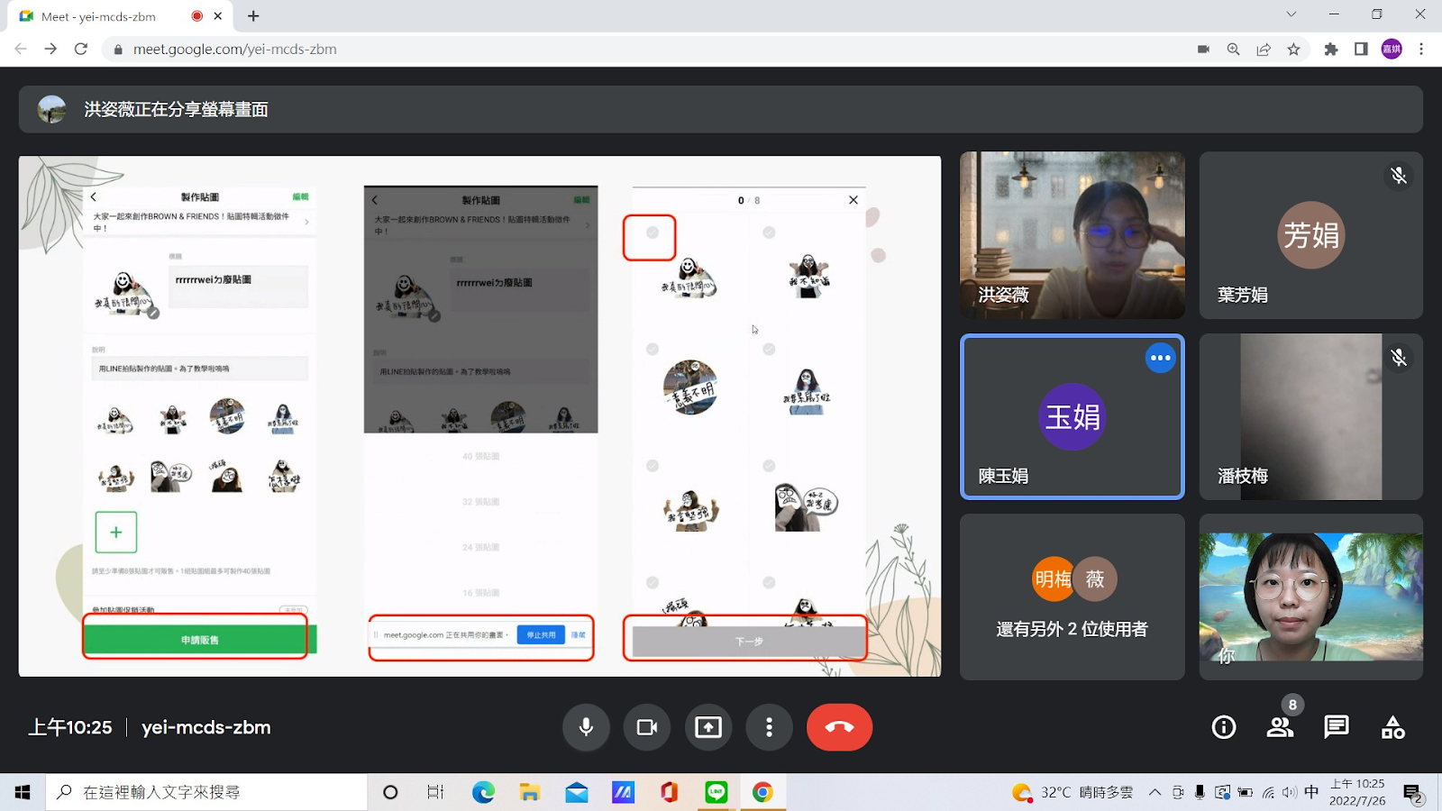Open the chat panel
This screenshot has height=811, width=1442.
pos(1337,727)
